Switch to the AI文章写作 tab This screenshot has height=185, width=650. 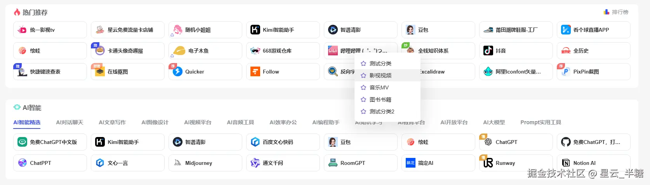(x=112, y=122)
